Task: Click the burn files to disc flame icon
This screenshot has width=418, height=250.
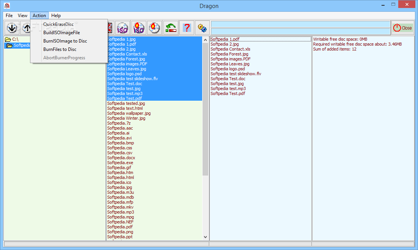Action: tap(155, 28)
